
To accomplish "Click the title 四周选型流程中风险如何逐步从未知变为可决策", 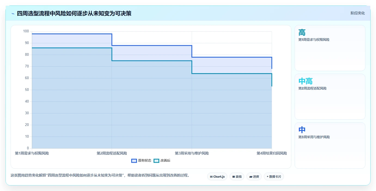I will [x=74, y=13].
